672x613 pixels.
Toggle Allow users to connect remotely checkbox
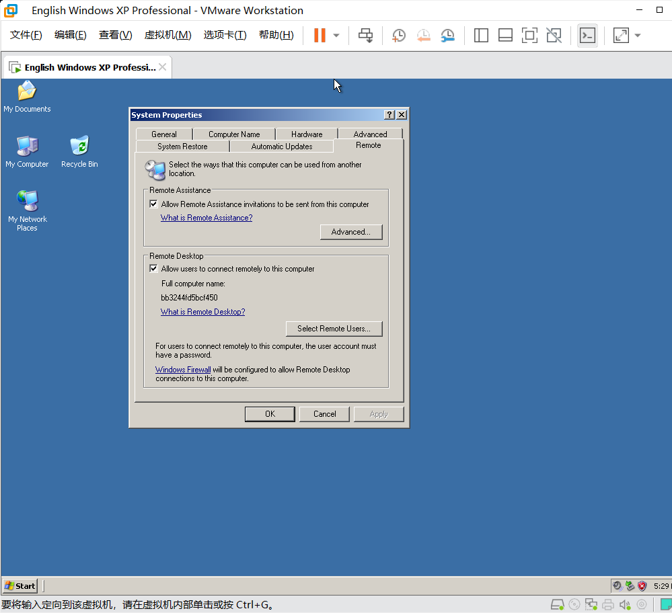(x=153, y=269)
